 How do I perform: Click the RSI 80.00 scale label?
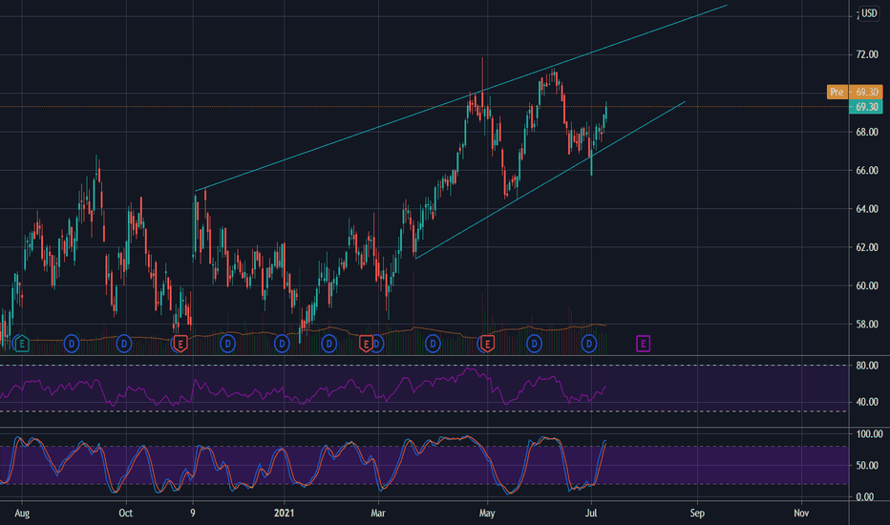point(867,365)
